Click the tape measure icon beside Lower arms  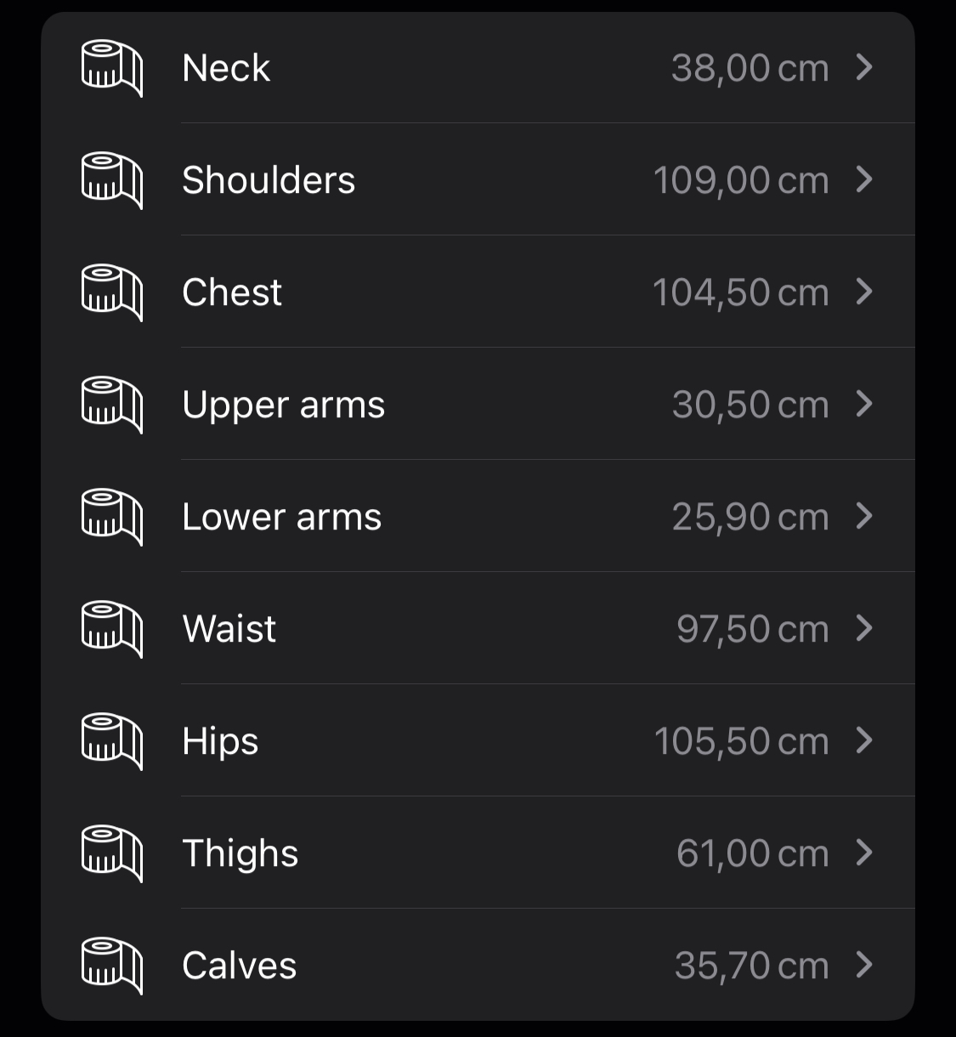point(111,517)
